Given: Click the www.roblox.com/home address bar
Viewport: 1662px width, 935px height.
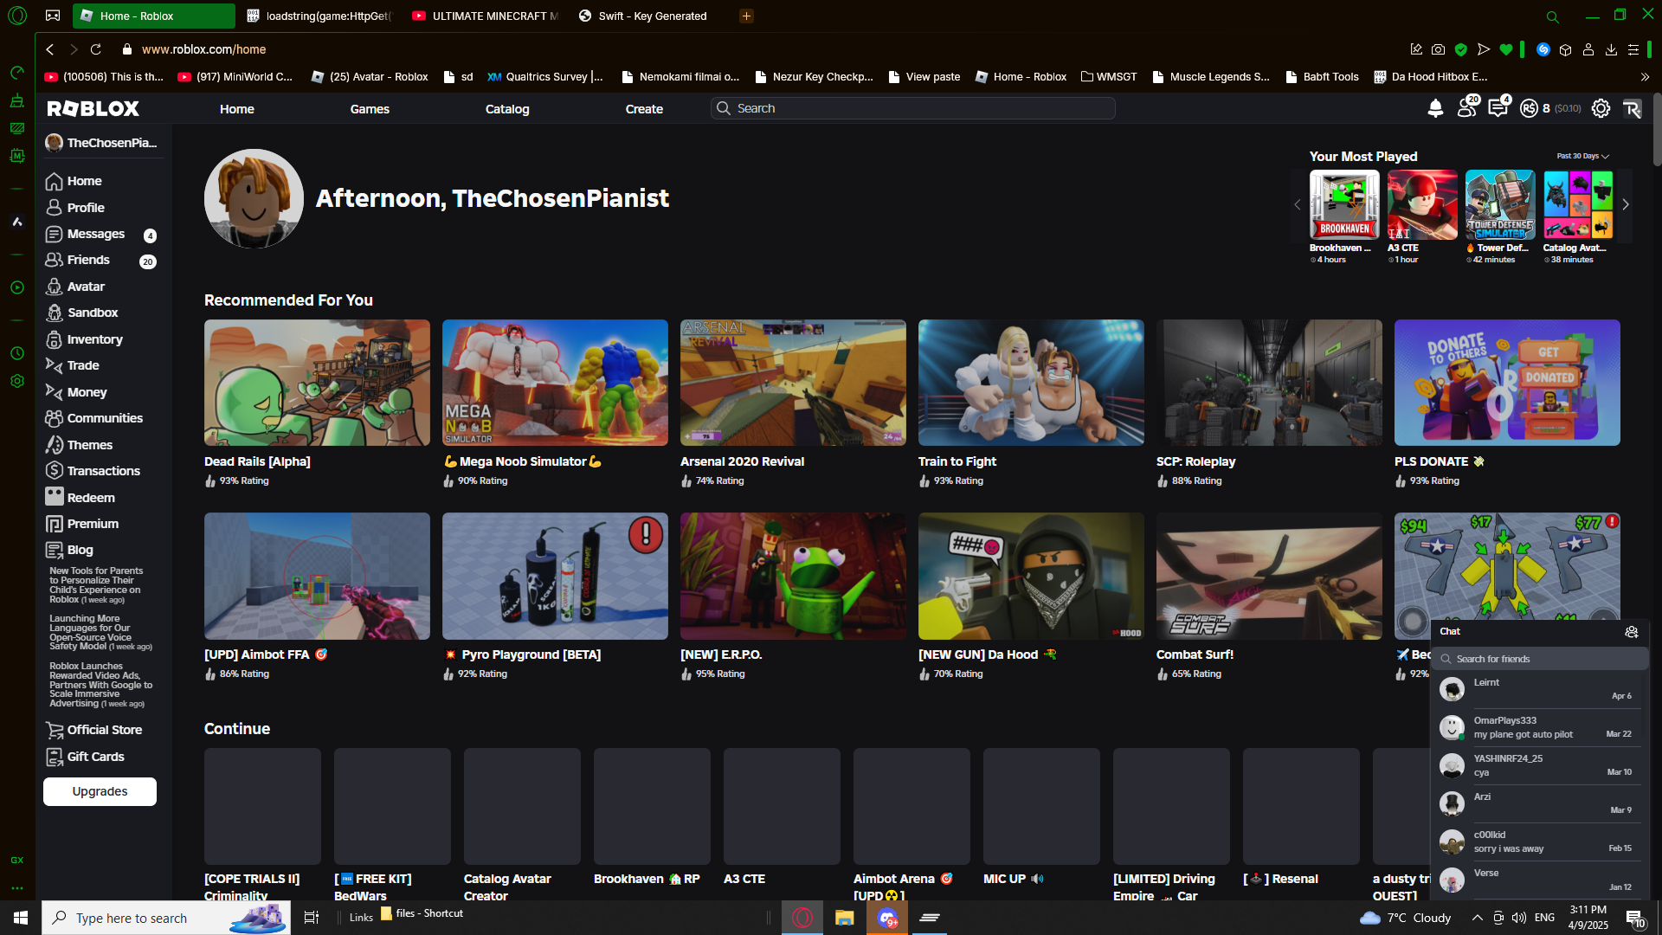Looking at the screenshot, I should tap(203, 49).
